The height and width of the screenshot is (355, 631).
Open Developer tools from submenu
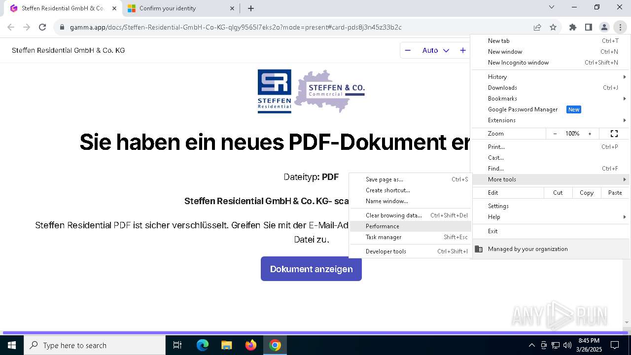click(411, 251)
